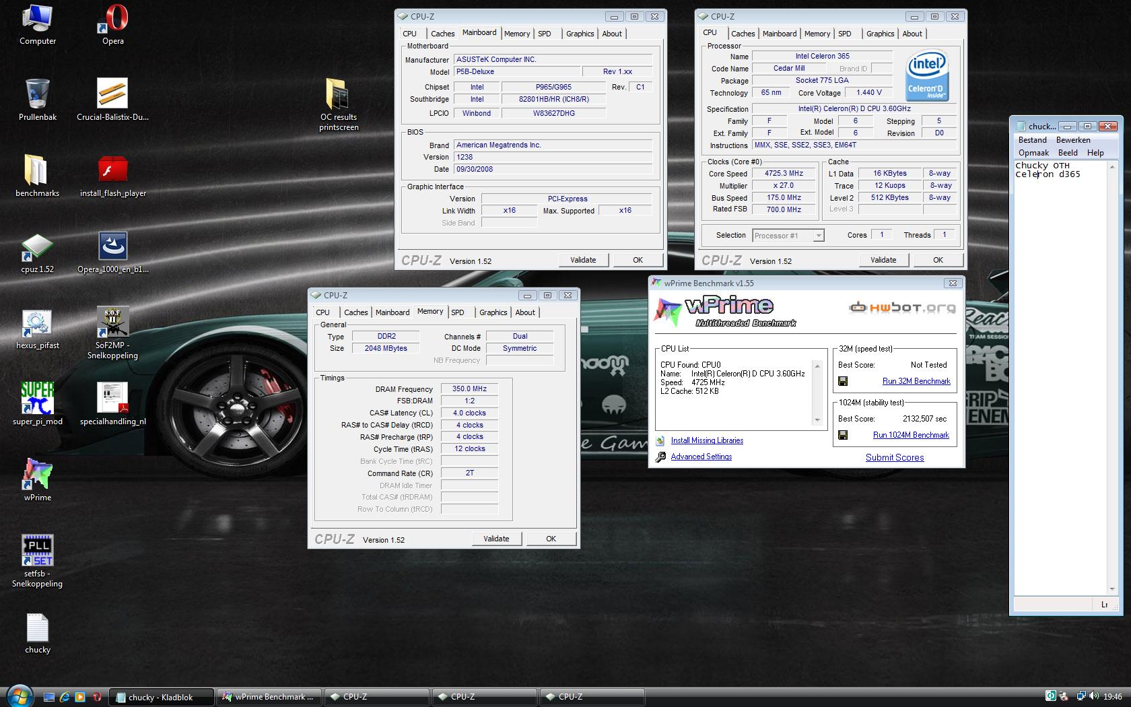Image resolution: width=1131 pixels, height=707 pixels.
Task: Click the Advanced Settings wrench icon
Action: click(660, 457)
